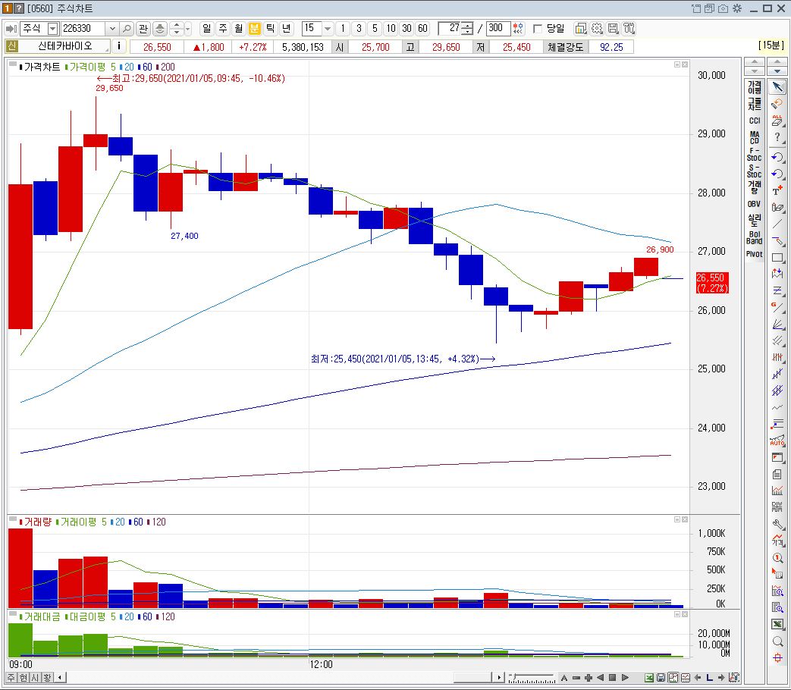Open the MACD indicator tab

pos(754,137)
